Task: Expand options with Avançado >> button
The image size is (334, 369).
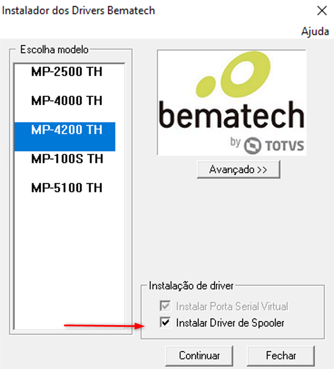Action: point(238,169)
